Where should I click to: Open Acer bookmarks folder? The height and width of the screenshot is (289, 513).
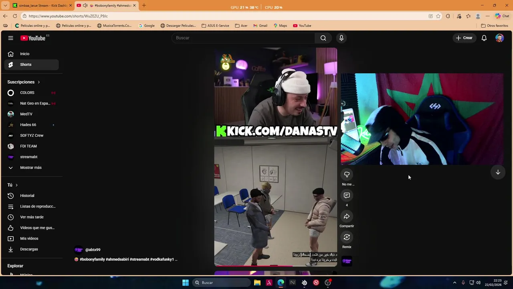tap(241, 26)
